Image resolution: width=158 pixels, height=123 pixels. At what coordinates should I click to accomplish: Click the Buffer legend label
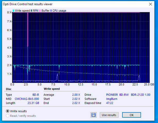(45, 11)
